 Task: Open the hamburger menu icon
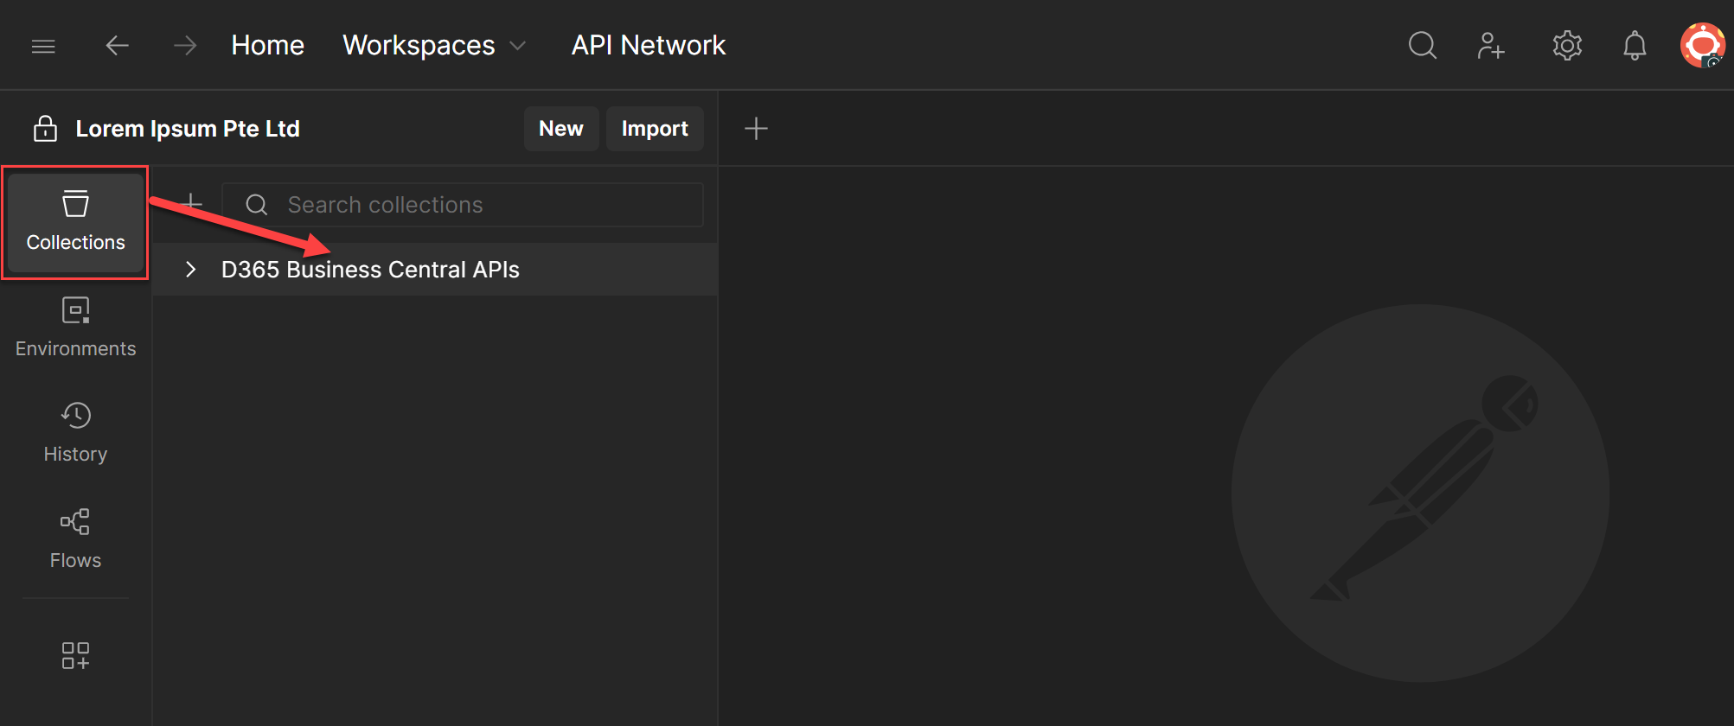pos(43,46)
